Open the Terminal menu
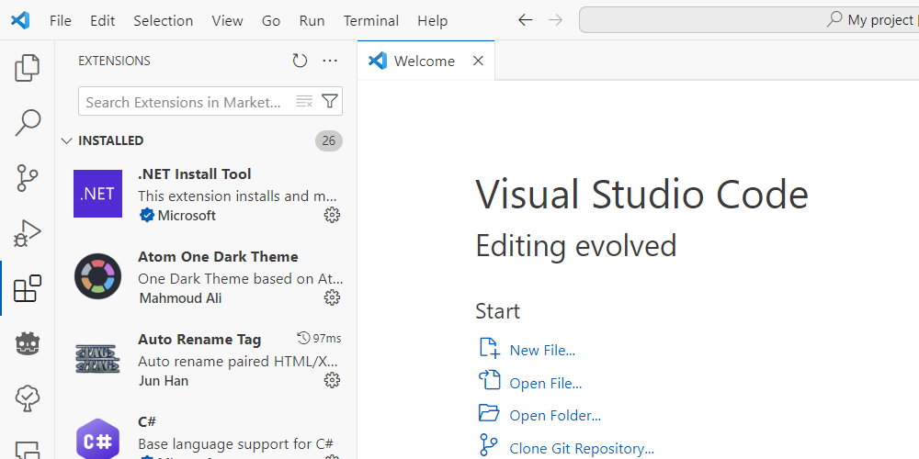Image resolution: width=919 pixels, height=459 pixels. pos(370,20)
